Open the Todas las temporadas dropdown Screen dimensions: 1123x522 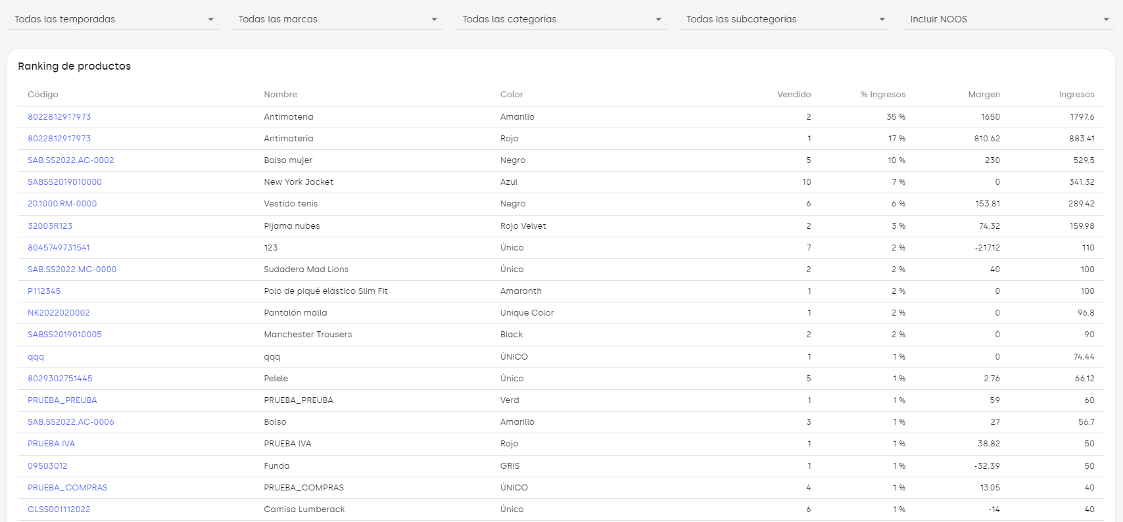(x=113, y=19)
